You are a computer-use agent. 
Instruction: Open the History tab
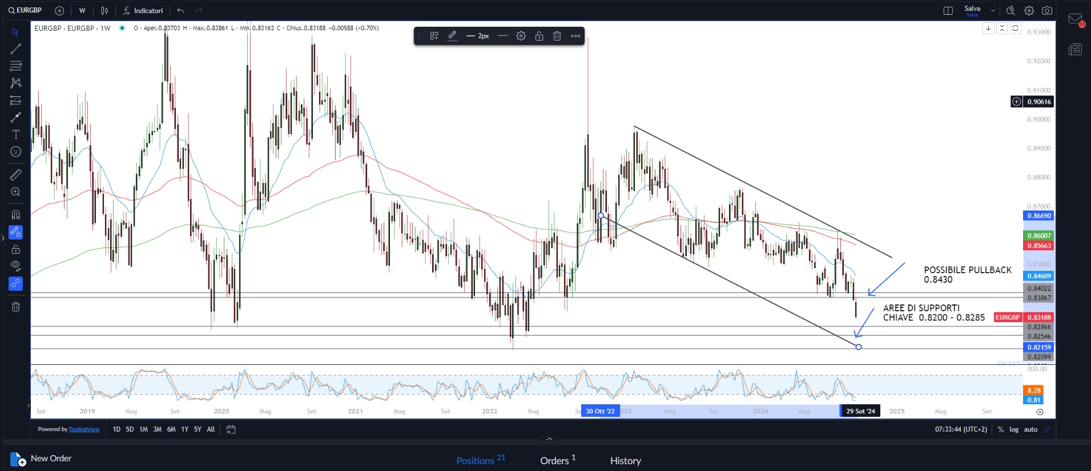click(x=625, y=461)
